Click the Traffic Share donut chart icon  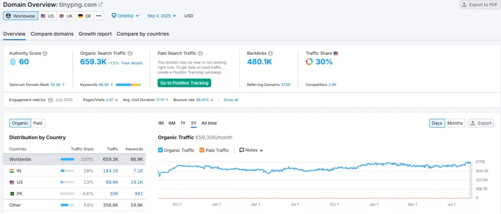pyautogui.click(x=309, y=62)
